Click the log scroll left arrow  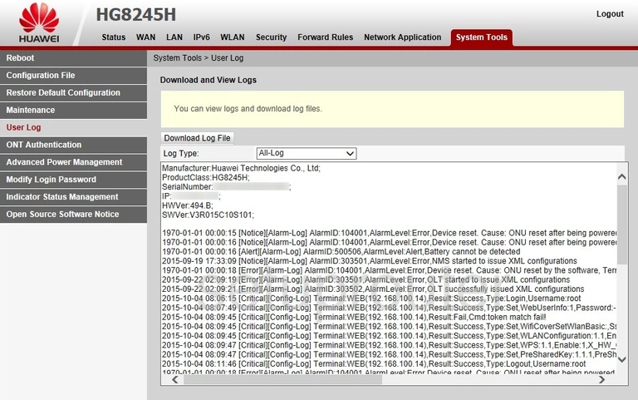click(175, 380)
